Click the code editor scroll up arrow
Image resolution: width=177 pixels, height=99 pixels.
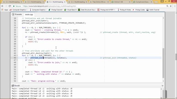click(163, 18)
